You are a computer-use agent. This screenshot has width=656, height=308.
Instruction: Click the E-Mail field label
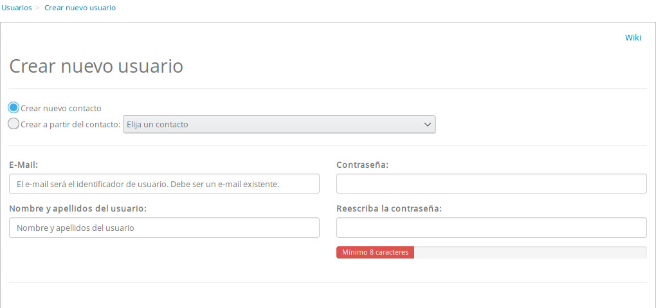[x=24, y=165]
